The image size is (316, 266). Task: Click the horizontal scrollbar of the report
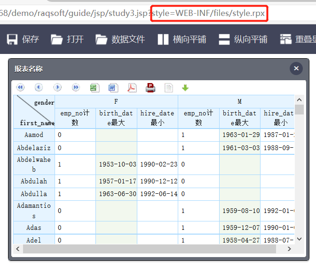[141, 249]
